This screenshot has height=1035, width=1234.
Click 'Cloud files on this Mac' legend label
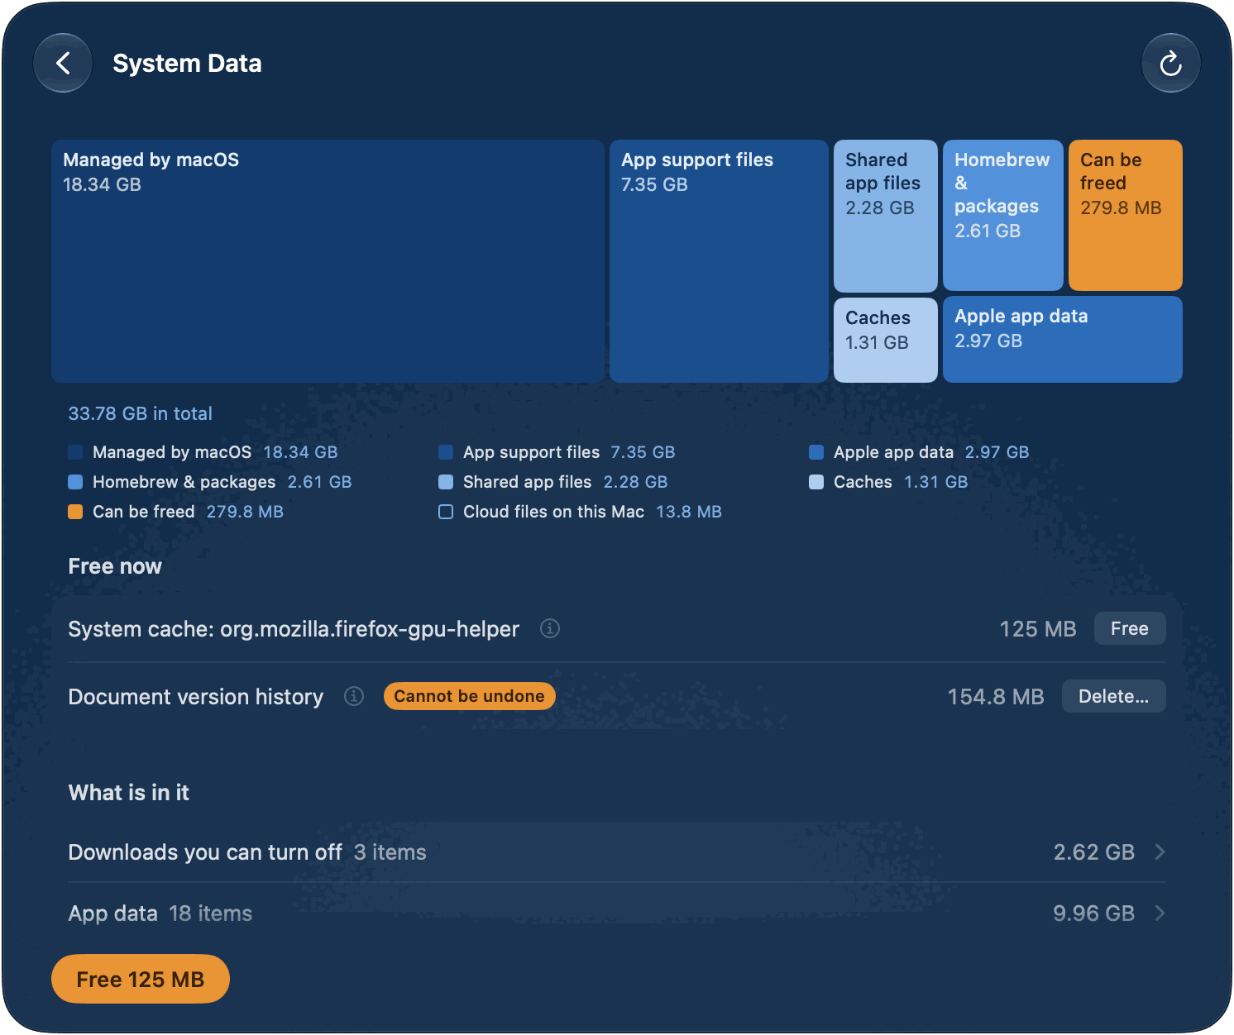point(553,512)
